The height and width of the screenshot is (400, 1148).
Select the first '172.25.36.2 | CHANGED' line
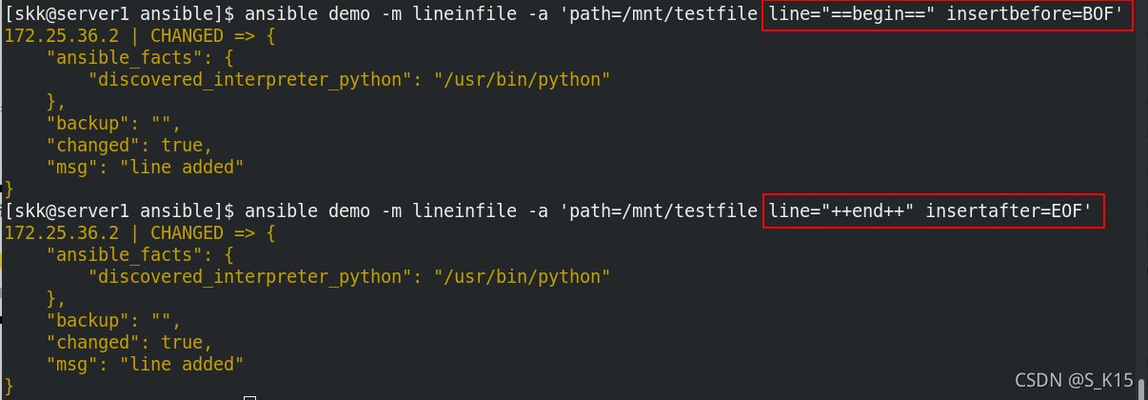click(138, 36)
